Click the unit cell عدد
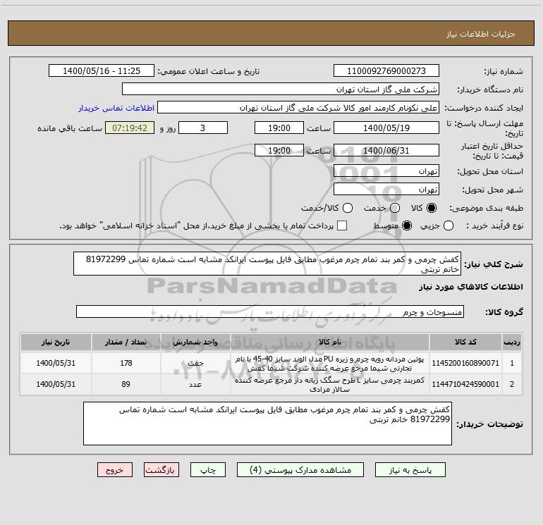This screenshot has height=525, width=543. (195, 384)
